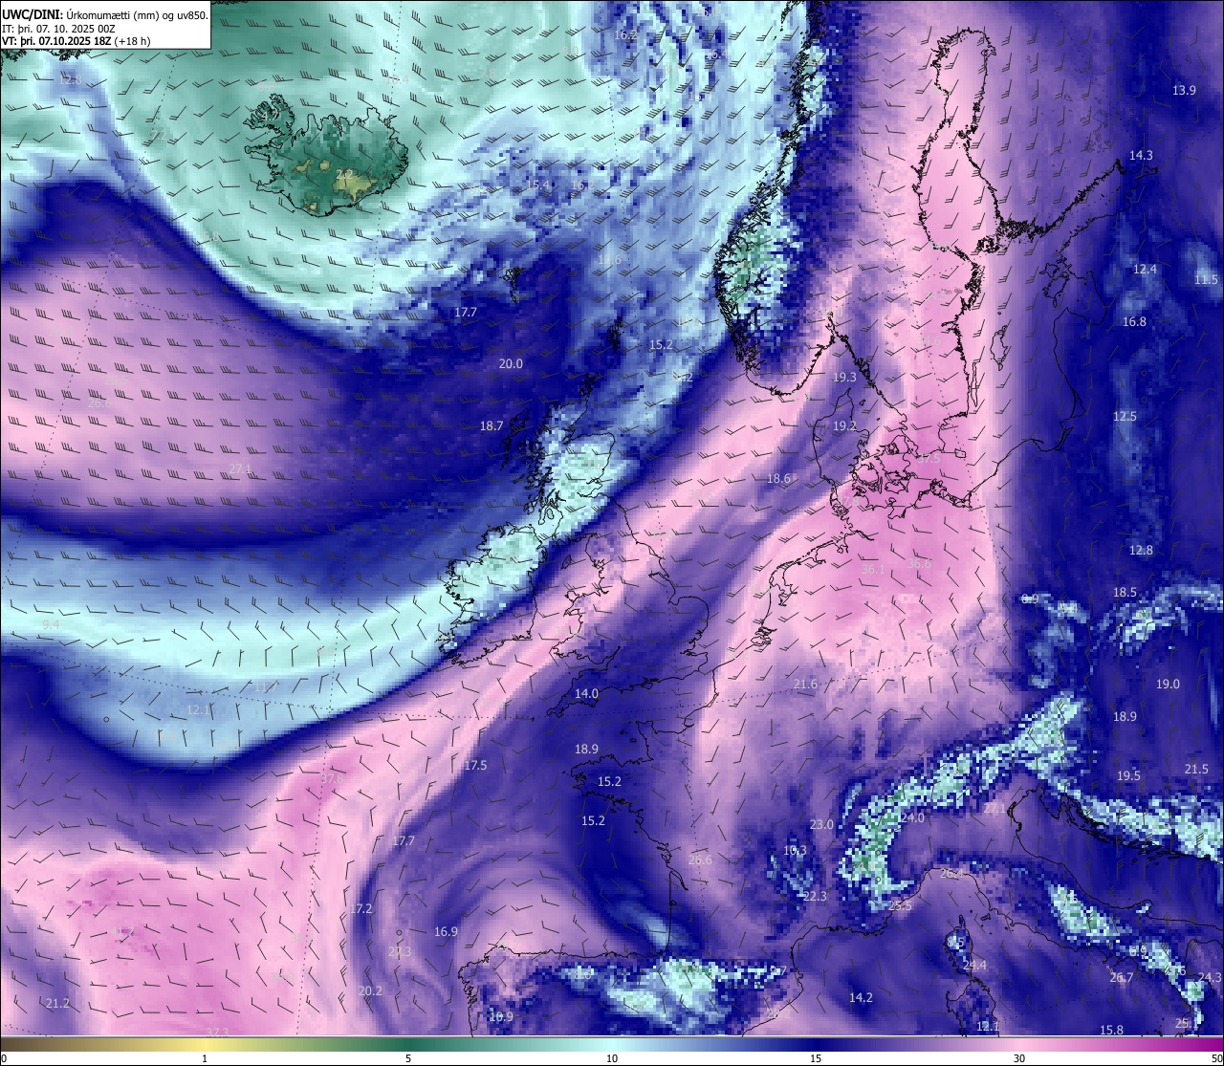1224x1066 pixels.
Task: Click the colorbar tick label '5'
Action: click(x=408, y=1058)
